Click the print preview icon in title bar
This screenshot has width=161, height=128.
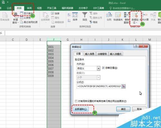3,2
